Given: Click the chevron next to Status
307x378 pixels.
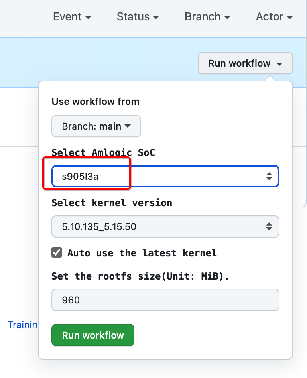Looking at the screenshot, I should tap(155, 18).
